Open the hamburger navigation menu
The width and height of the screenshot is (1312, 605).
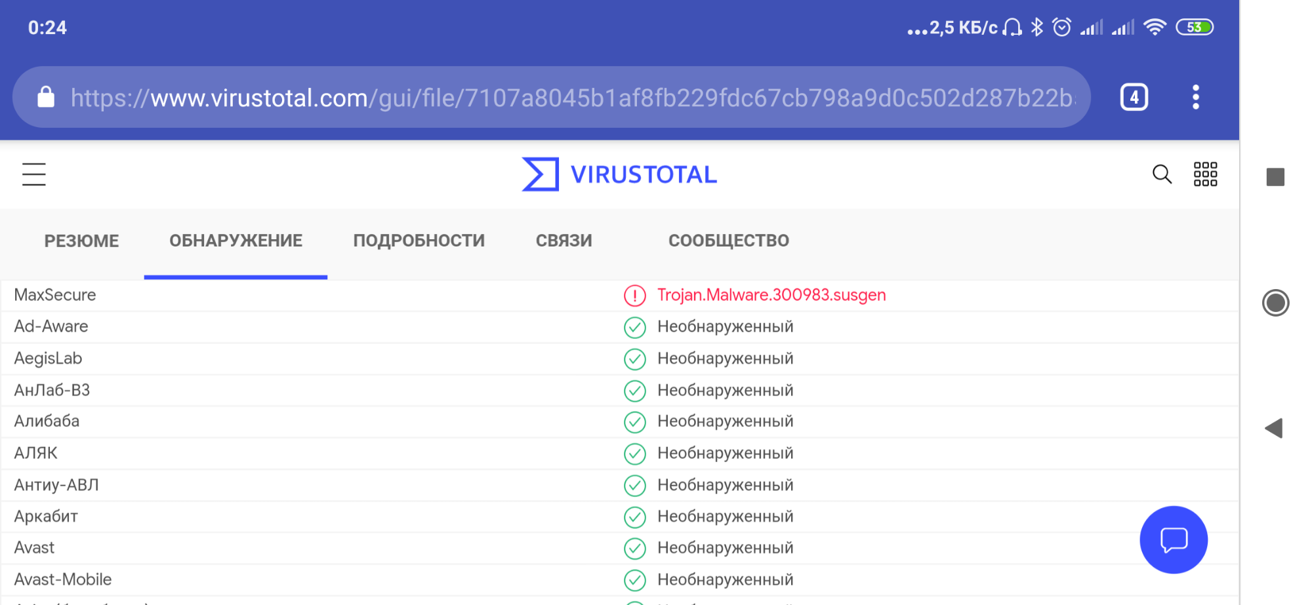[x=34, y=174]
